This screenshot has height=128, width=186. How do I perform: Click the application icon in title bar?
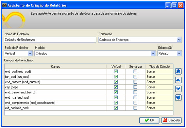pyautogui.click(x=5, y=5)
